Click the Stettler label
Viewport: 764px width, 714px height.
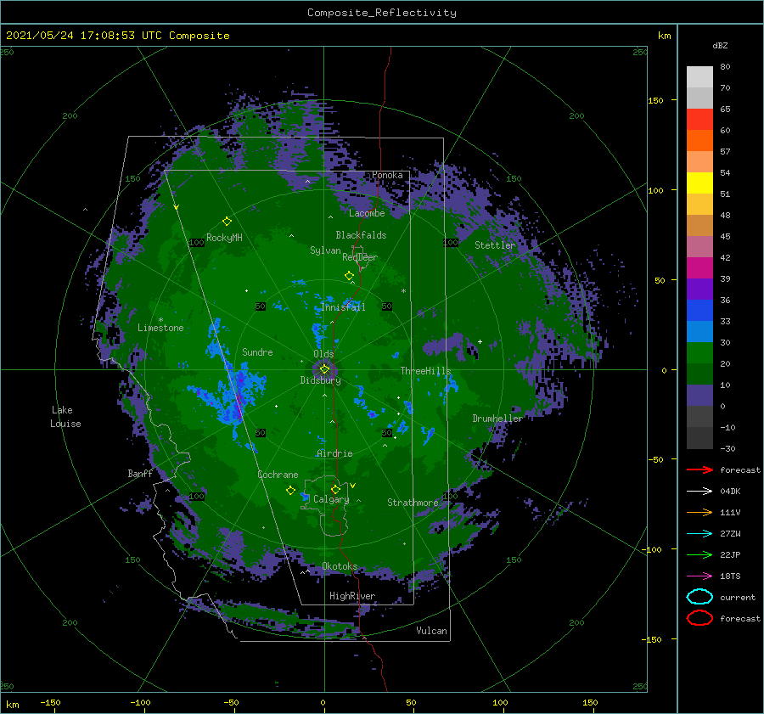[495, 245]
